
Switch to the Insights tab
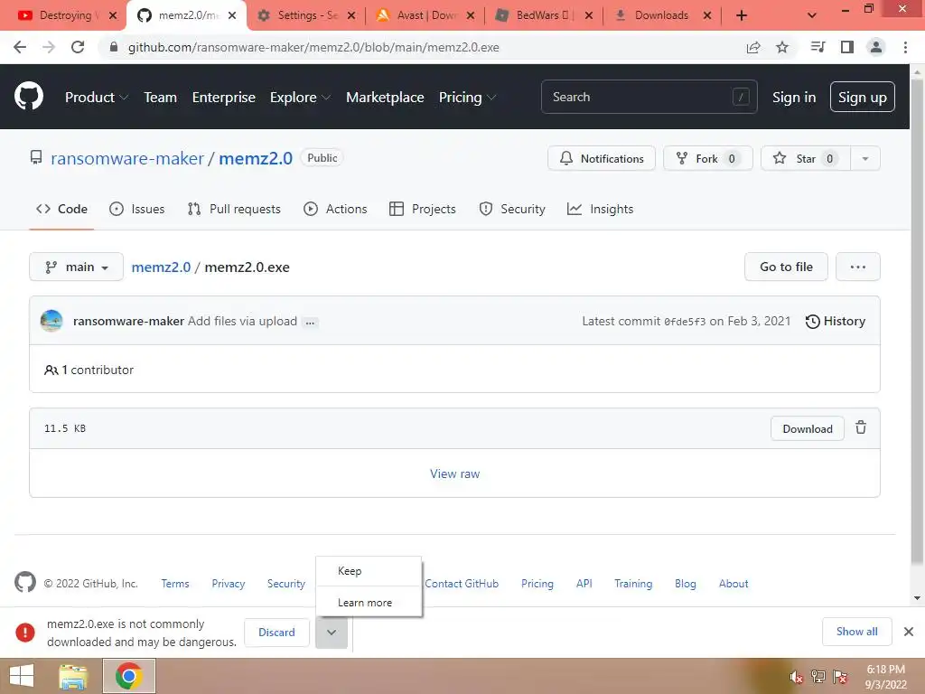[600, 209]
